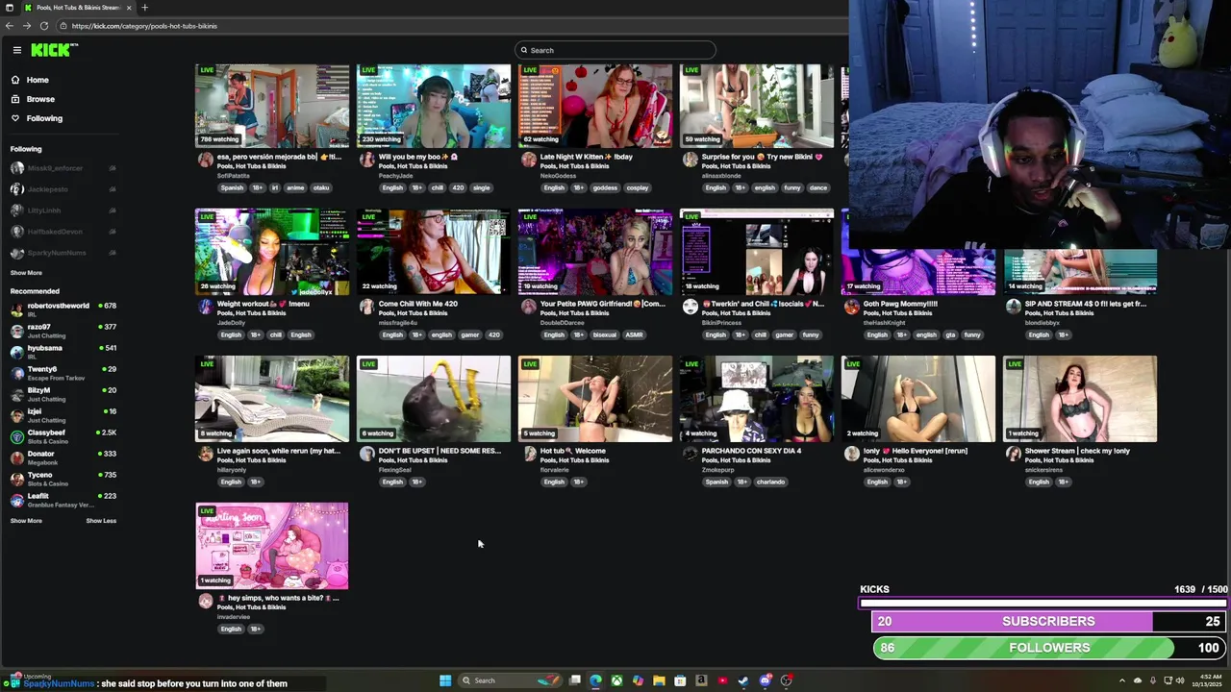The image size is (1231, 692).
Task: Open Steam from the taskbar
Action: pos(743,680)
